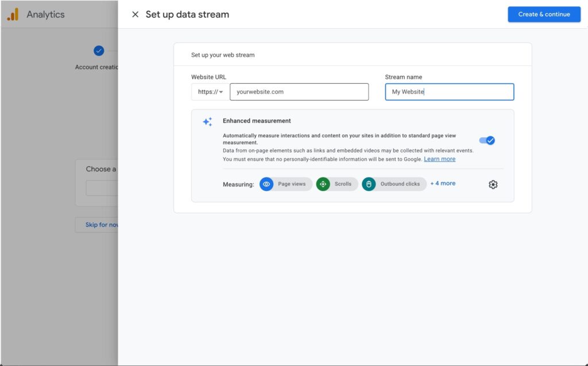Close the Set up data stream panel

tap(135, 14)
